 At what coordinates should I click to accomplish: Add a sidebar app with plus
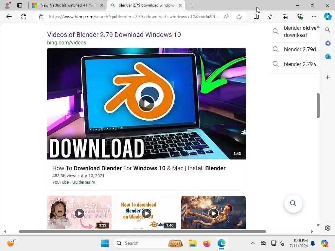pyautogui.click(x=327, y=77)
